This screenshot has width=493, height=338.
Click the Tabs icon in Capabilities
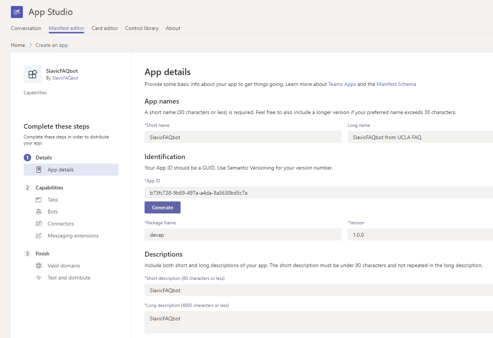[39, 200]
